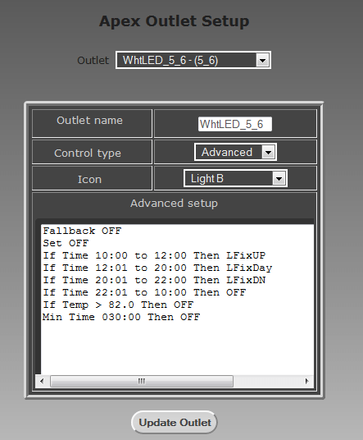
Task: Expand the Icon dropdown arrow
Action: (279, 178)
